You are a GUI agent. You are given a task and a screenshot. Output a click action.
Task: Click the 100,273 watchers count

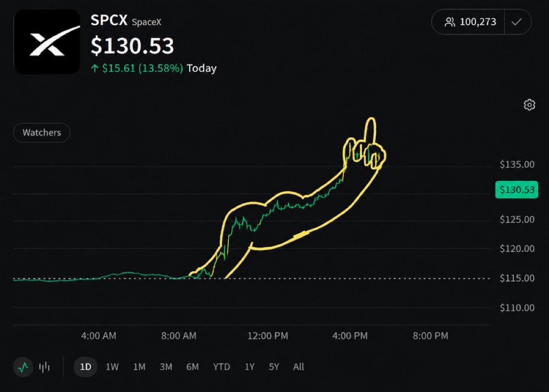coord(478,22)
